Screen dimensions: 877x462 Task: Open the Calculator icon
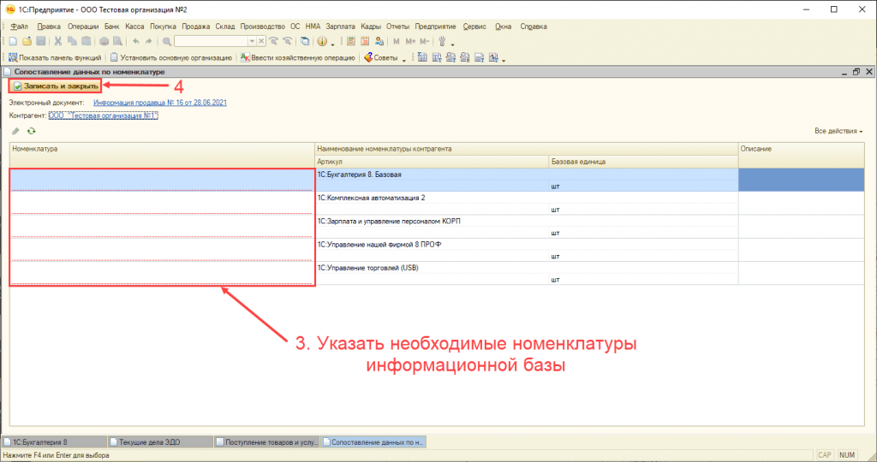(350, 41)
